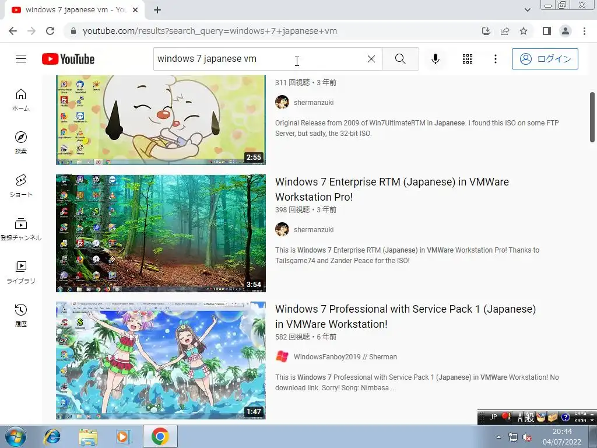Open Windows 7 Enterprise RTM video title
Viewport: 597px width, 448px height.
click(392, 190)
